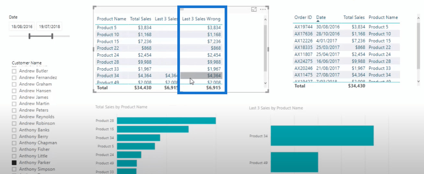
Task: Tick the Anthony Fisher checkbox
Action: (14, 149)
